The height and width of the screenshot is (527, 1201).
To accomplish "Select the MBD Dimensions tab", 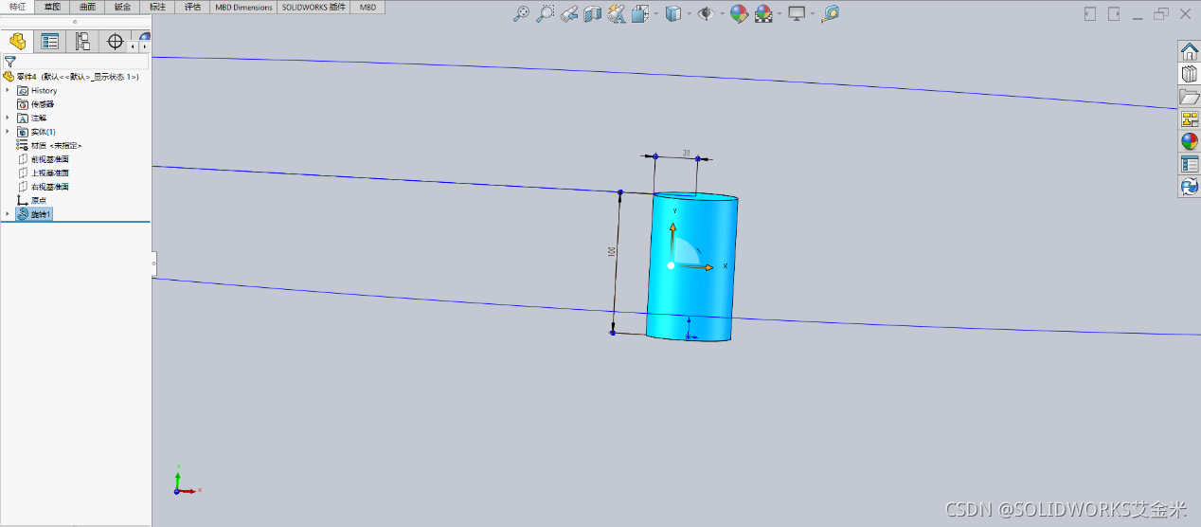I will (243, 7).
